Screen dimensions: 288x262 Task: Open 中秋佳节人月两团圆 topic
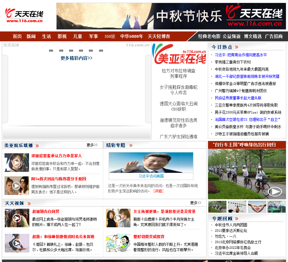[231, 225]
